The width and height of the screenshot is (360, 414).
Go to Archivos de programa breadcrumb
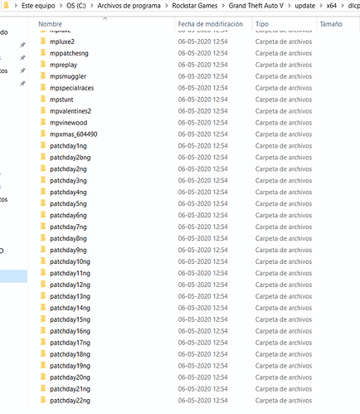129,6
